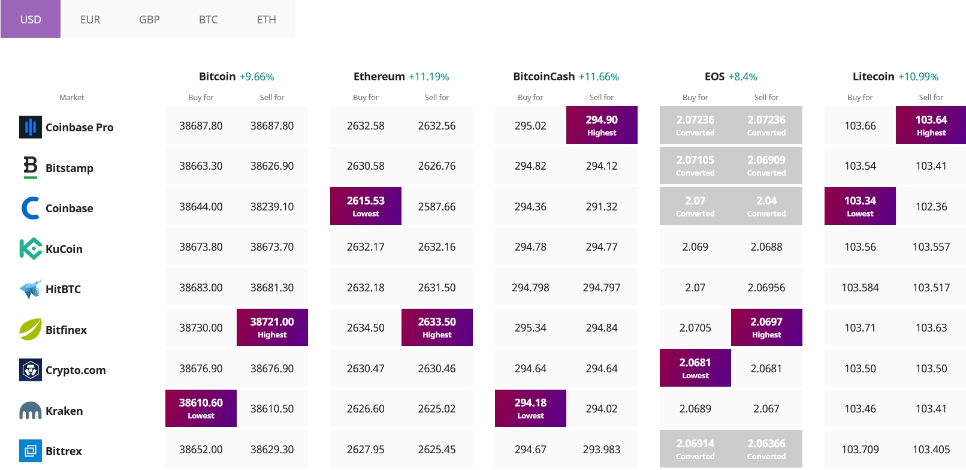Open the Bittrex market name
Screen dimensions: 966x470
(64, 451)
